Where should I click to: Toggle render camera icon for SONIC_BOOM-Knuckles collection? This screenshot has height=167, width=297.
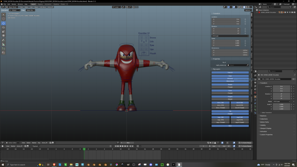tap(295, 12)
